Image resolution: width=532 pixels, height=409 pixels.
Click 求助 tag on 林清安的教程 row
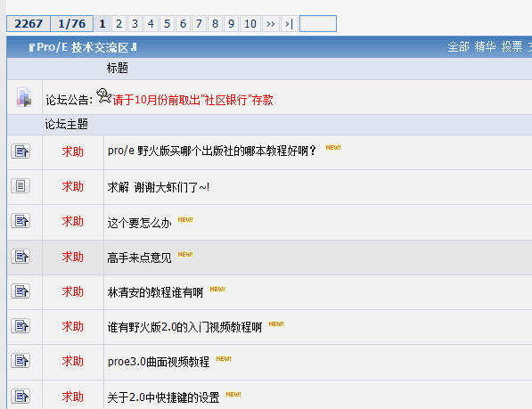72,291
